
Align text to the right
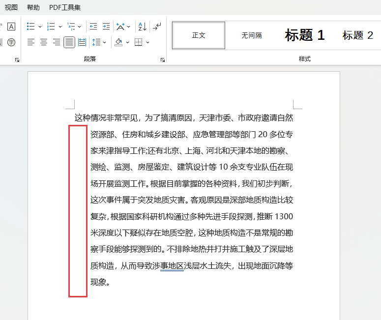(57, 42)
